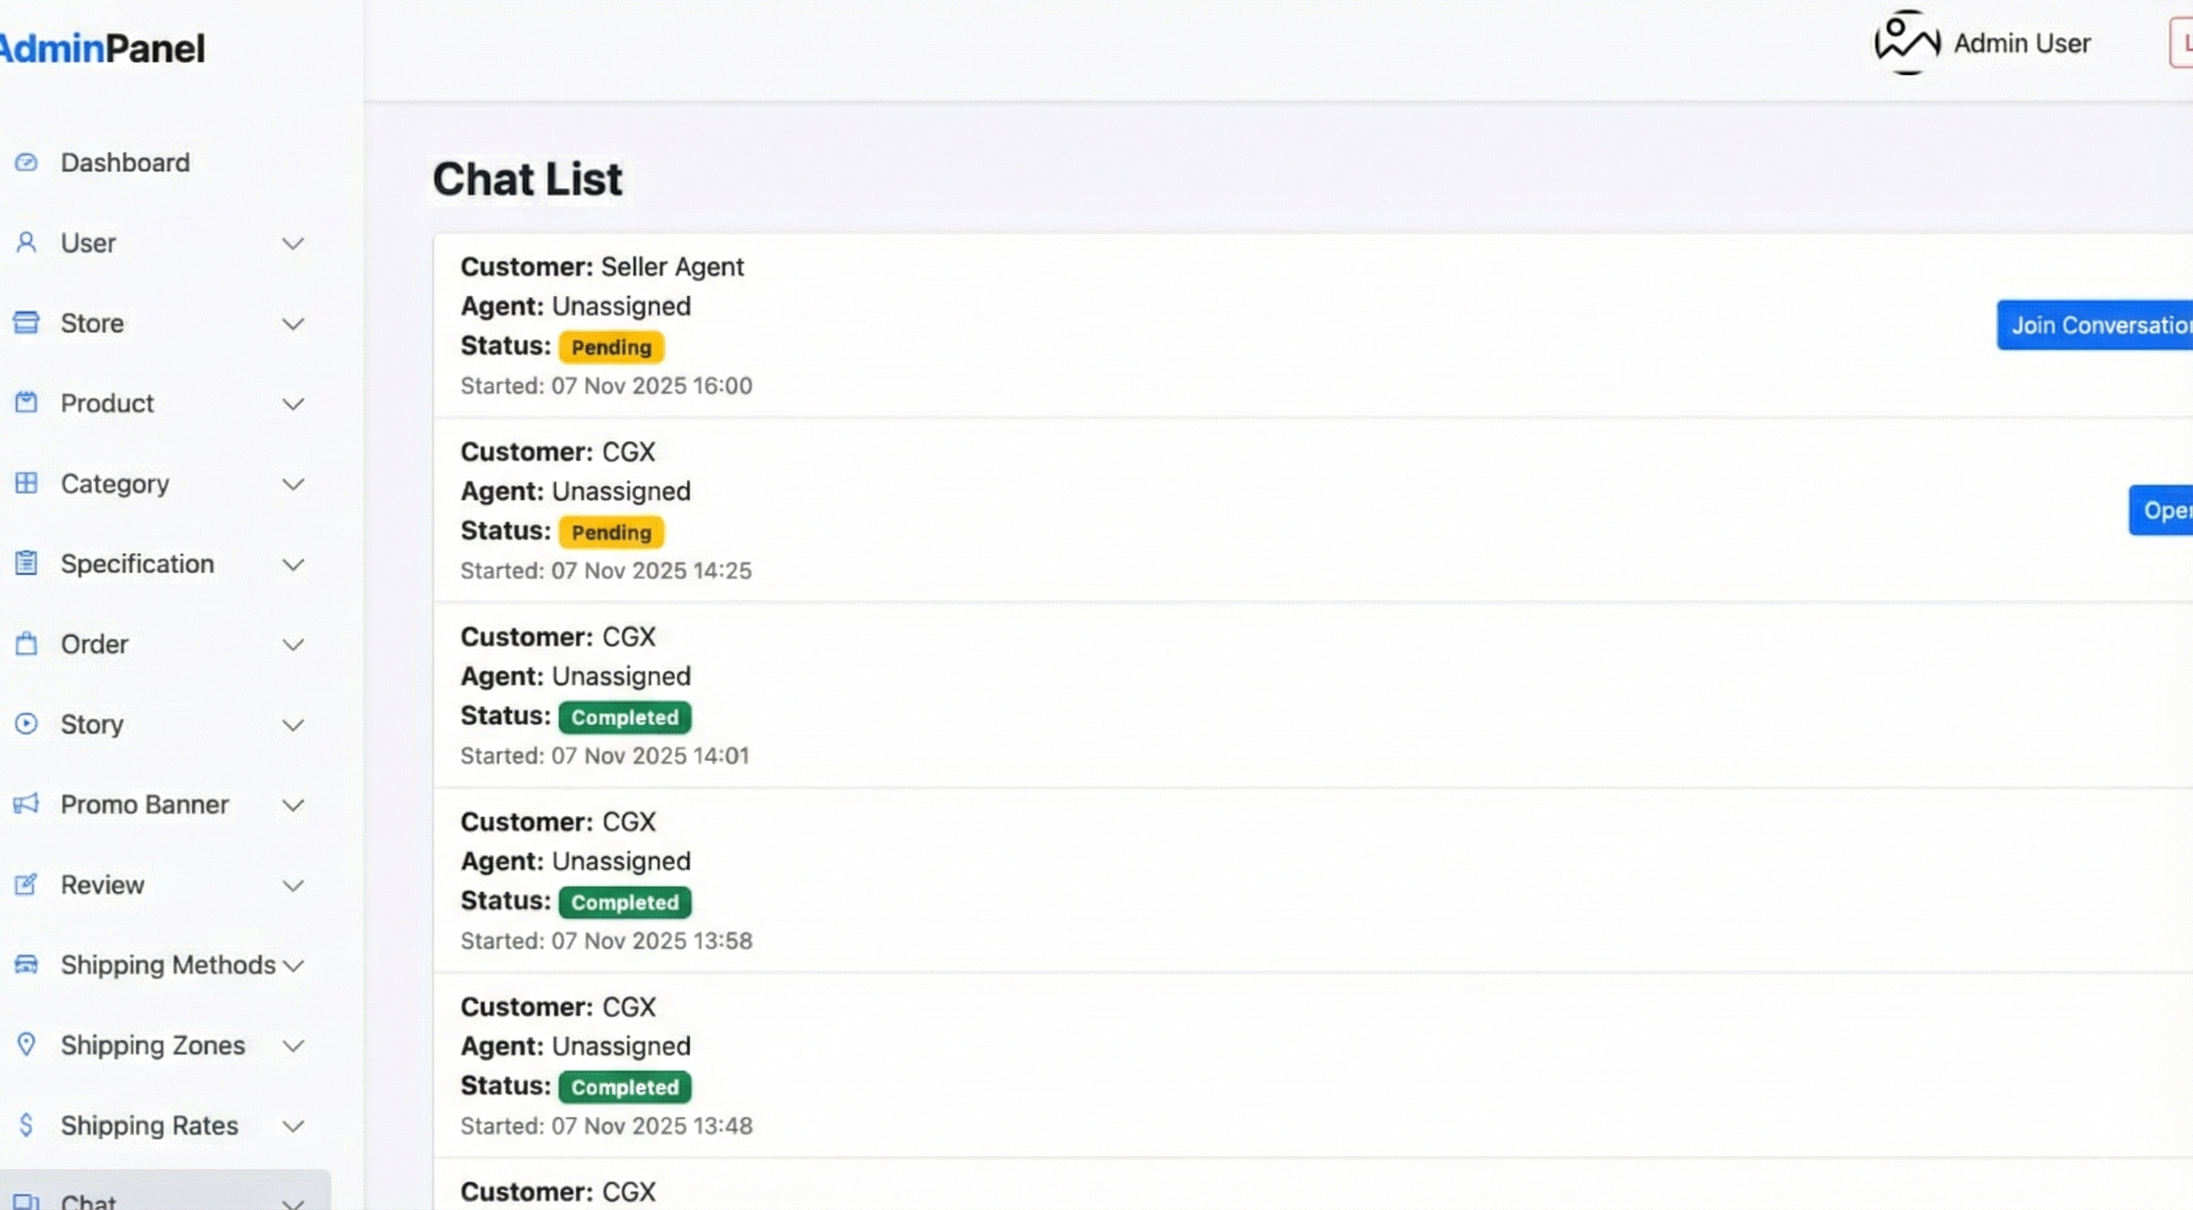Expand the Promo Banner menu chevron

293,804
